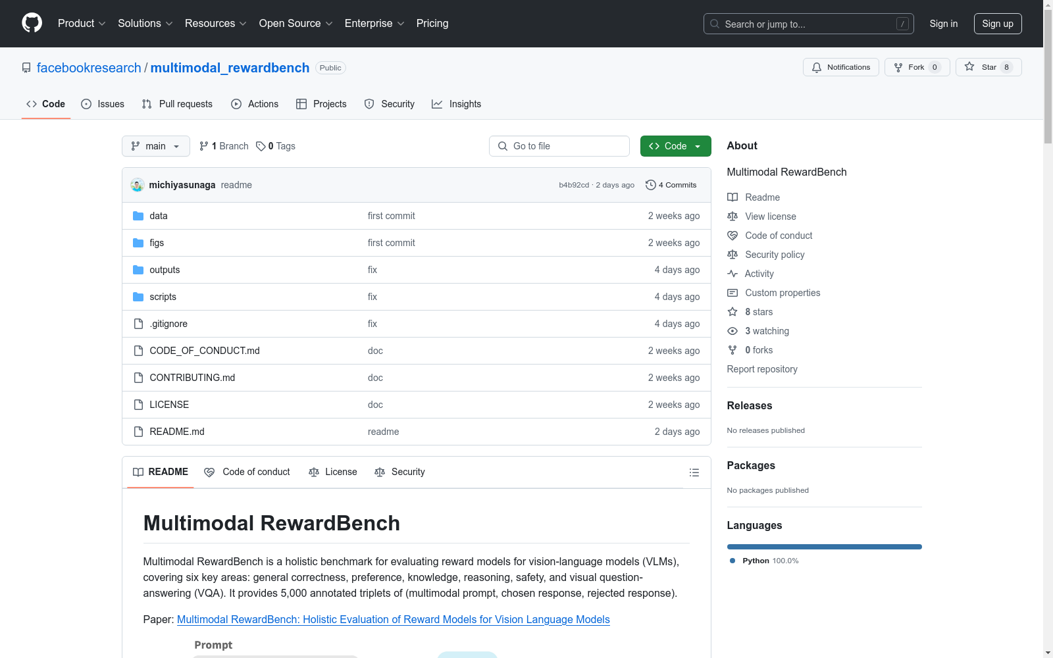1053x658 pixels.
Task: Select the License README tab
Action: (333, 472)
